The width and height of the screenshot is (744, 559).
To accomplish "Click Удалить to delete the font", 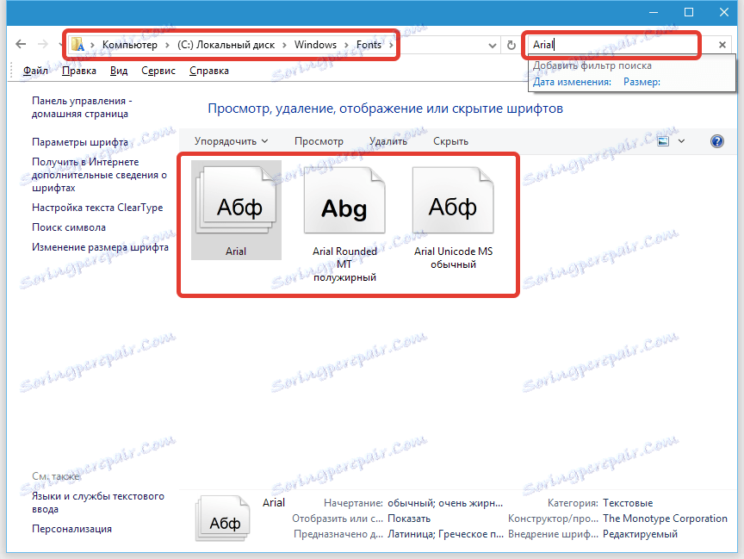I will pos(388,141).
